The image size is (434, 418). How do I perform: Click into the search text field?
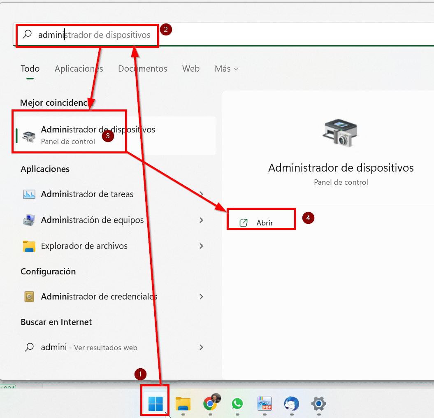click(223, 35)
